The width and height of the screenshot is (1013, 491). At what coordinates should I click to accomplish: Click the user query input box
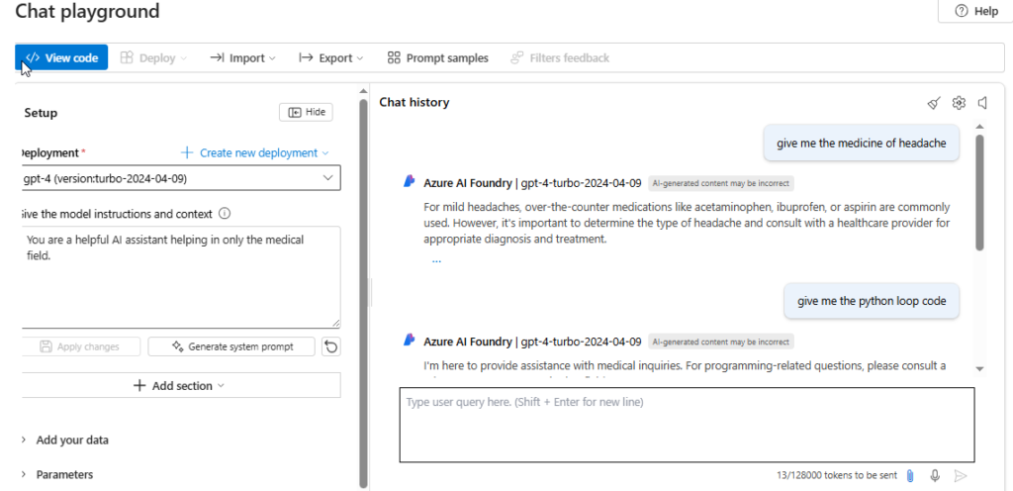tap(687, 425)
